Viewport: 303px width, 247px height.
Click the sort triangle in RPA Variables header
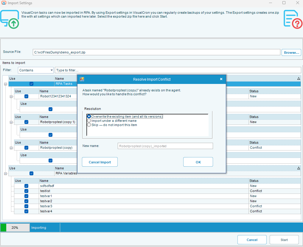click(x=299, y=168)
